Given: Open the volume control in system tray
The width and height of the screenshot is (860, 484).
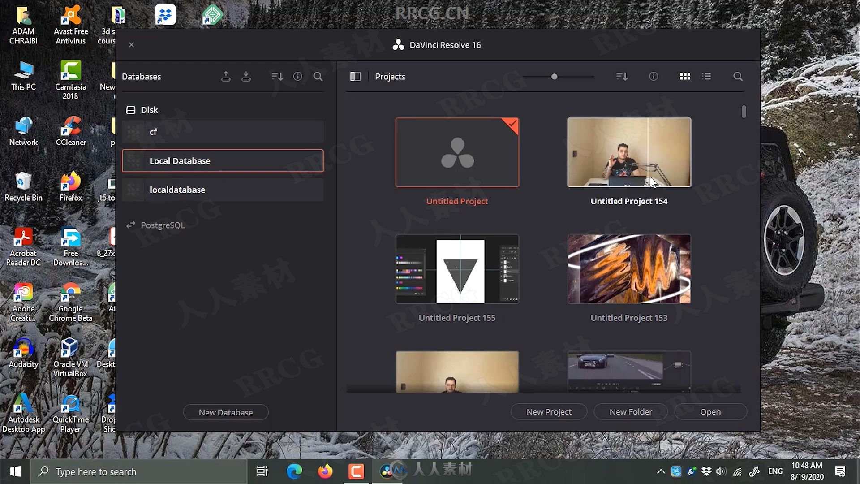Looking at the screenshot, I should 721,471.
